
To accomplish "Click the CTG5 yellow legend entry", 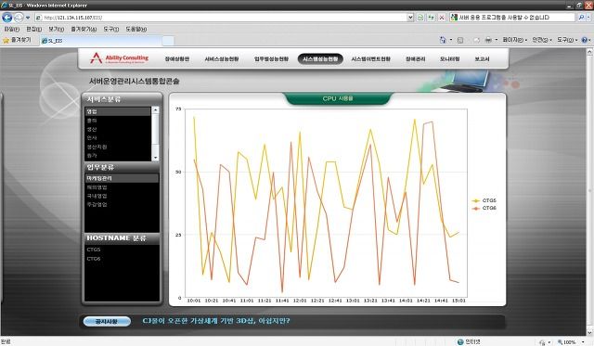I will 484,200.
